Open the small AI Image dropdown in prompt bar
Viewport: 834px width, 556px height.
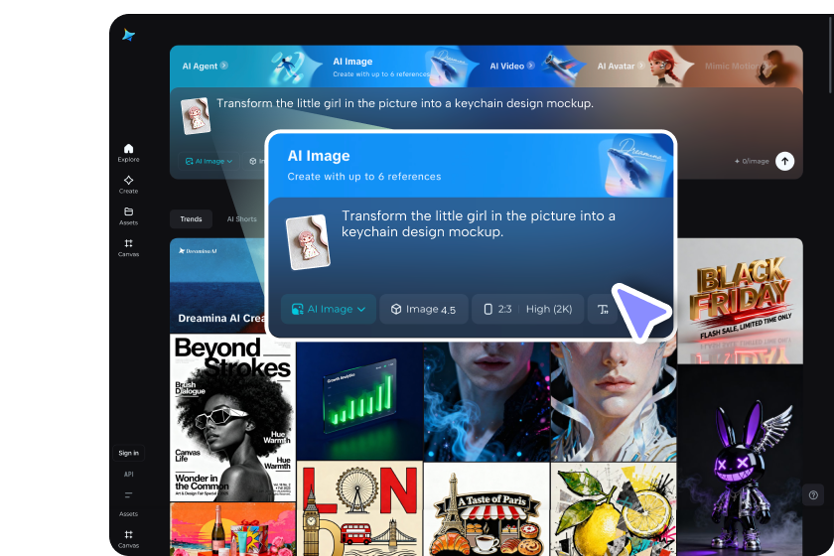[x=209, y=161]
